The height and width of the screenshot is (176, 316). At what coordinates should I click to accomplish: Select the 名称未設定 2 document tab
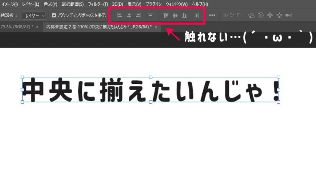(99, 27)
